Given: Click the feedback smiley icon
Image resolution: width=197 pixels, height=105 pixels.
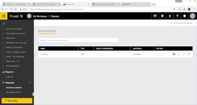Looking at the screenshot, I should tap(185, 16).
